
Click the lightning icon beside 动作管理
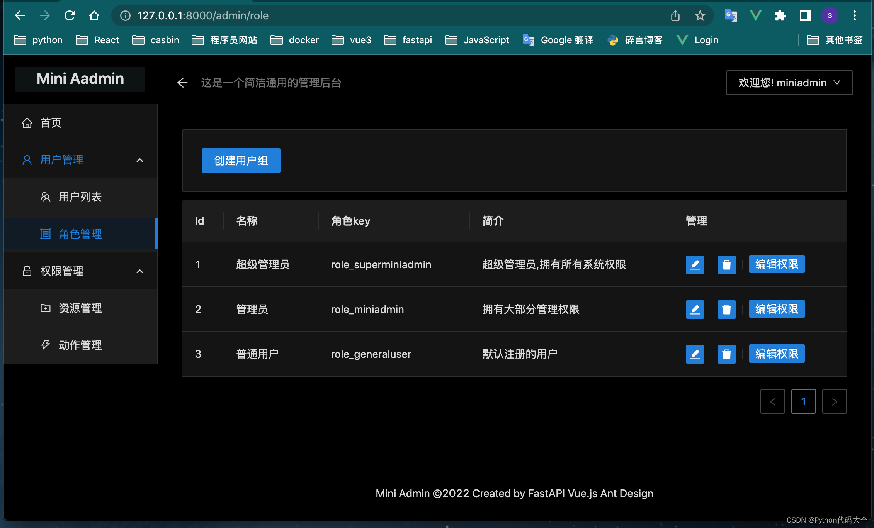pos(45,345)
